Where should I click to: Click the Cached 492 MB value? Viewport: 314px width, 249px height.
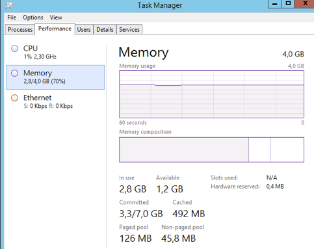coord(189,214)
